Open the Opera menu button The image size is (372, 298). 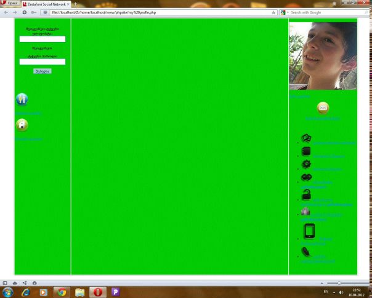10,4
